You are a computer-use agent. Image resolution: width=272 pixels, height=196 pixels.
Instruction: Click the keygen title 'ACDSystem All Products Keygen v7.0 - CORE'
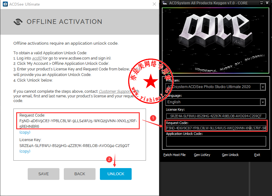tap(208, 3)
